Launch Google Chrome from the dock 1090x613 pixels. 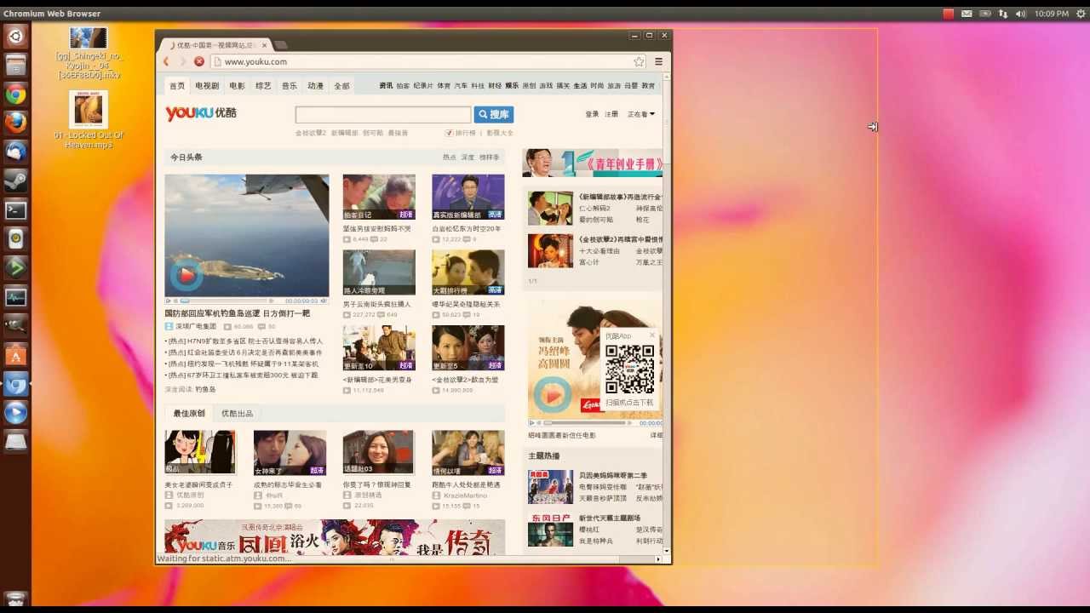coord(15,94)
